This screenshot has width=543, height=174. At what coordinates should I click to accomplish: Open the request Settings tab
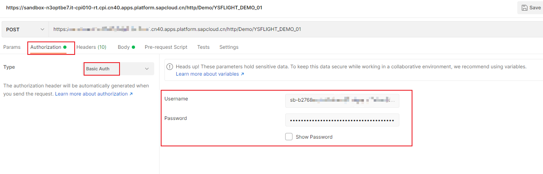pyautogui.click(x=229, y=47)
